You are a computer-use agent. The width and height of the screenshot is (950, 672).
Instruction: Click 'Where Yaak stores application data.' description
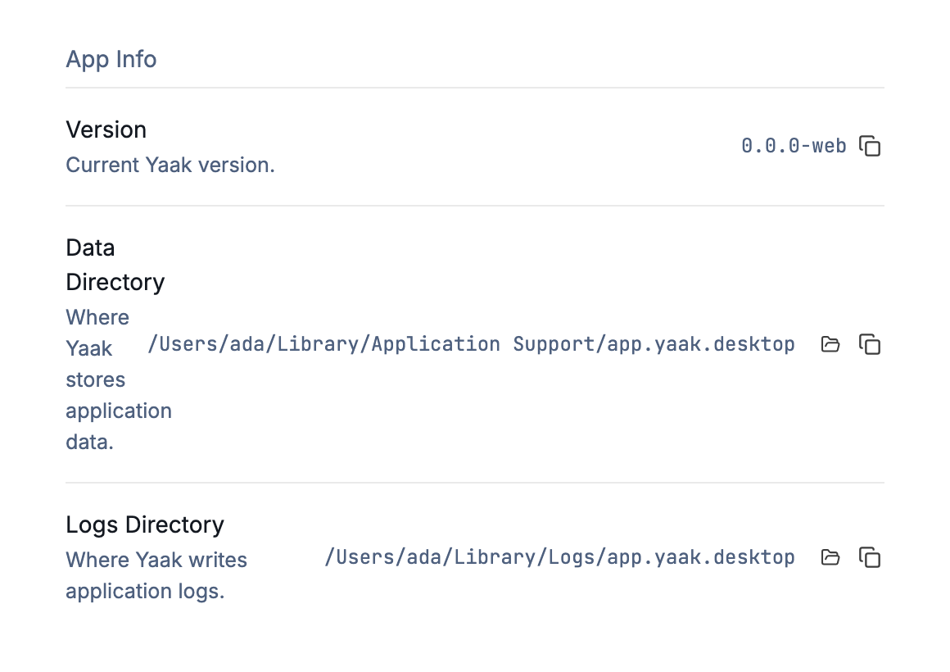coord(119,379)
